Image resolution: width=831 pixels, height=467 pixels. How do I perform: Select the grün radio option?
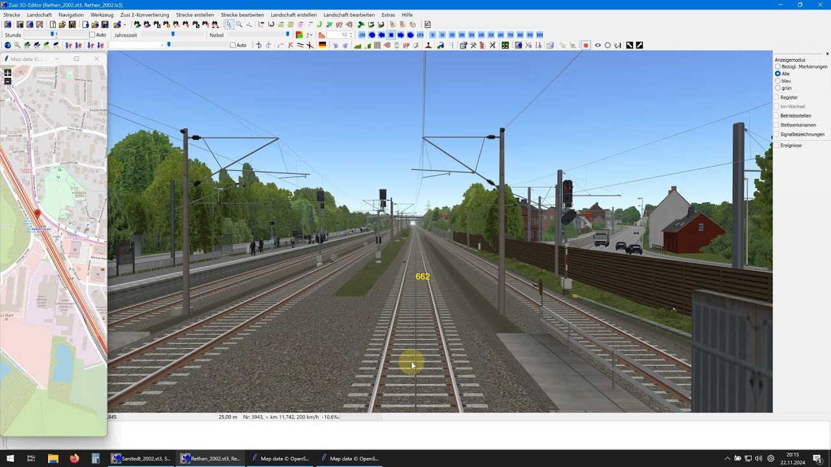[x=778, y=88]
